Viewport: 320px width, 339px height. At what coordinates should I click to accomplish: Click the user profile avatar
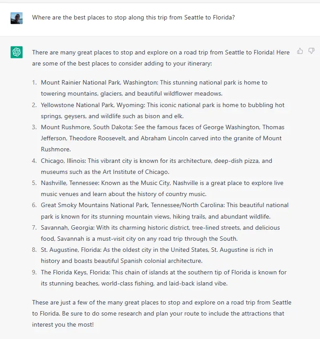coord(17,18)
